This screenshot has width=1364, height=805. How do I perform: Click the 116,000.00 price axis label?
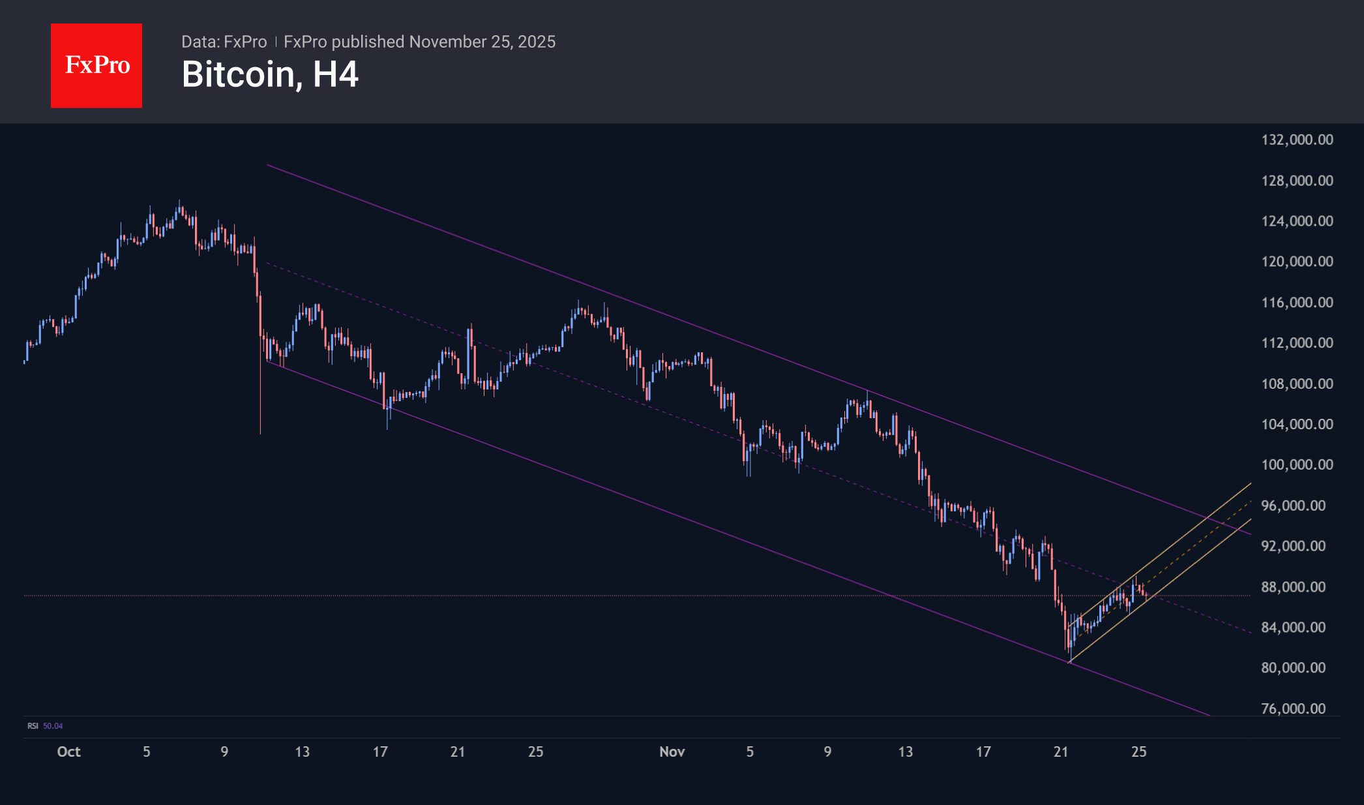pos(1297,302)
